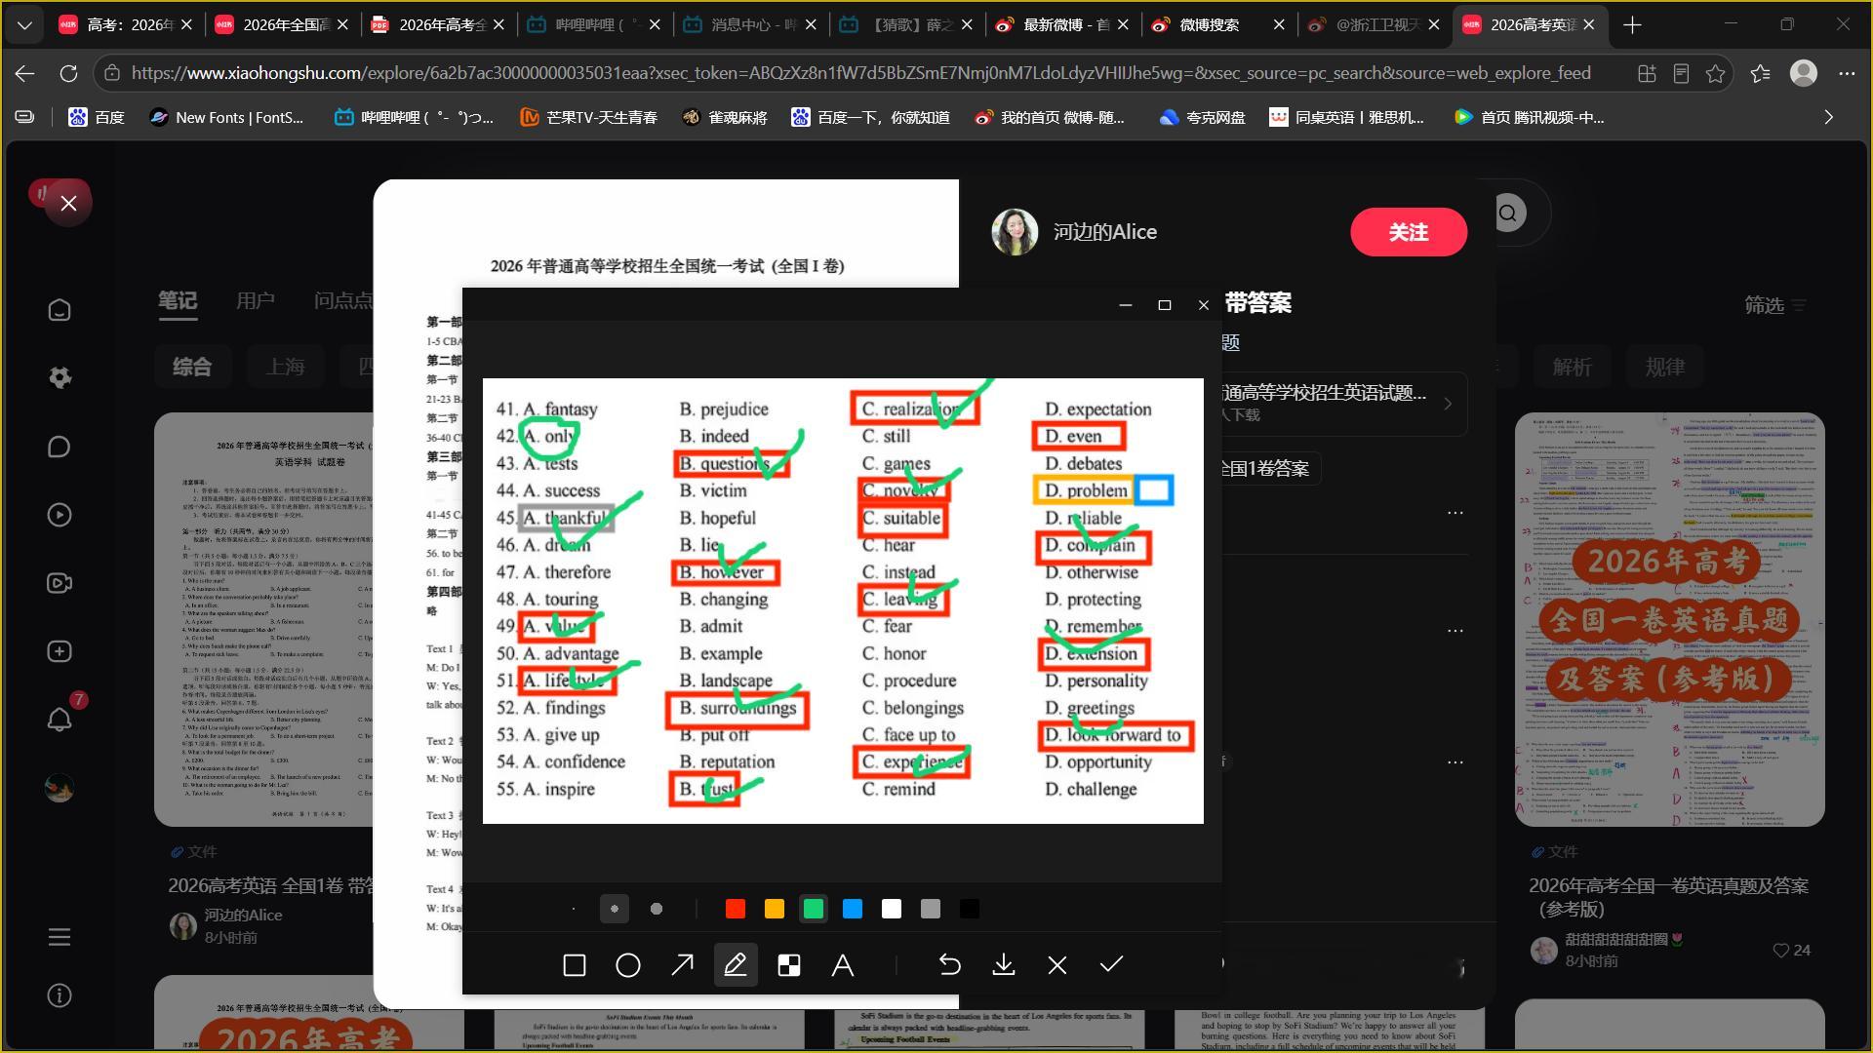The height and width of the screenshot is (1053, 1873).
Task: Cancel the screenshot annotation
Action: click(1057, 965)
